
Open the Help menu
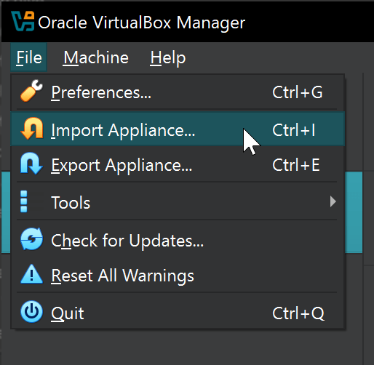(x=168, y=57)
